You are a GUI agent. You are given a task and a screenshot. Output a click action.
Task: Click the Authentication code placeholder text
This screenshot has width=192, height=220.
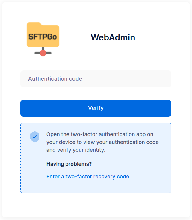coord(55,79)
